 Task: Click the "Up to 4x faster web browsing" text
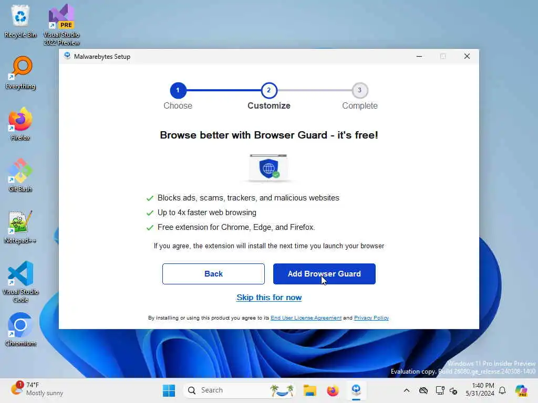click(x=206, y=213)
